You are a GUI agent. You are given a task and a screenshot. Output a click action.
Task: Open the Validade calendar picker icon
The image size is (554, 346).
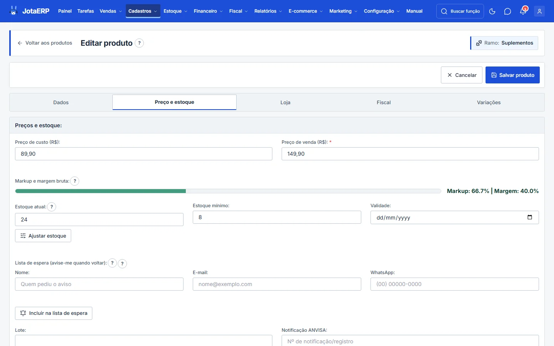530,217
